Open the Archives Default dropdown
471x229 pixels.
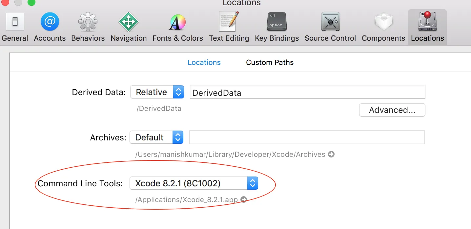pyautogui.click(x=156, y=137)
